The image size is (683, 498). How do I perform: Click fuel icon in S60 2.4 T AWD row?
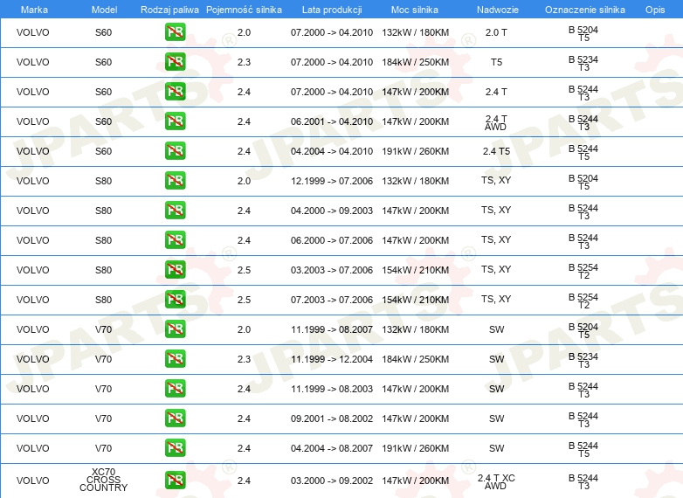point(175,121)
